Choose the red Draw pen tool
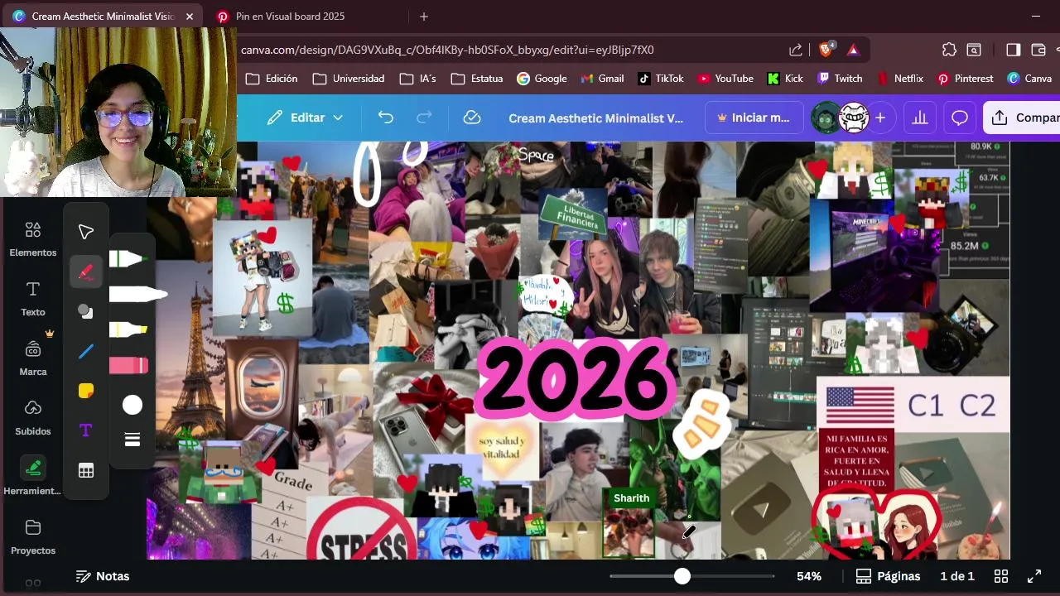Image resolution: width=1060 pixels, height=596 pixels. pos(86,272)
